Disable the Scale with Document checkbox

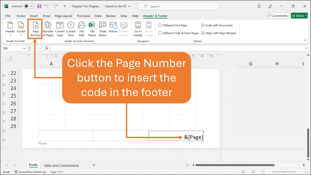point(203,25)
